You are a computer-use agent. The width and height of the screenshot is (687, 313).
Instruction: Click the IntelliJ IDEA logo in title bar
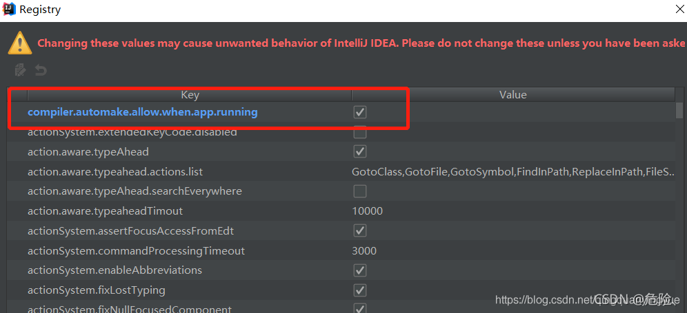click(x=10, y=9)
